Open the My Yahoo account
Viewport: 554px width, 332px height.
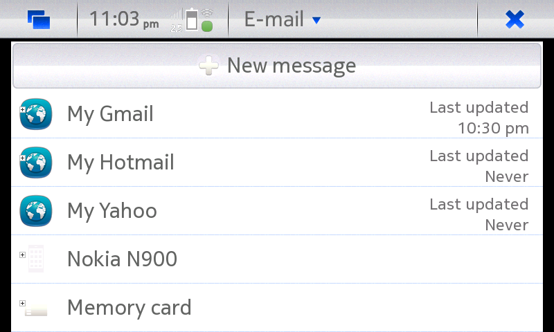click(277, 211)
